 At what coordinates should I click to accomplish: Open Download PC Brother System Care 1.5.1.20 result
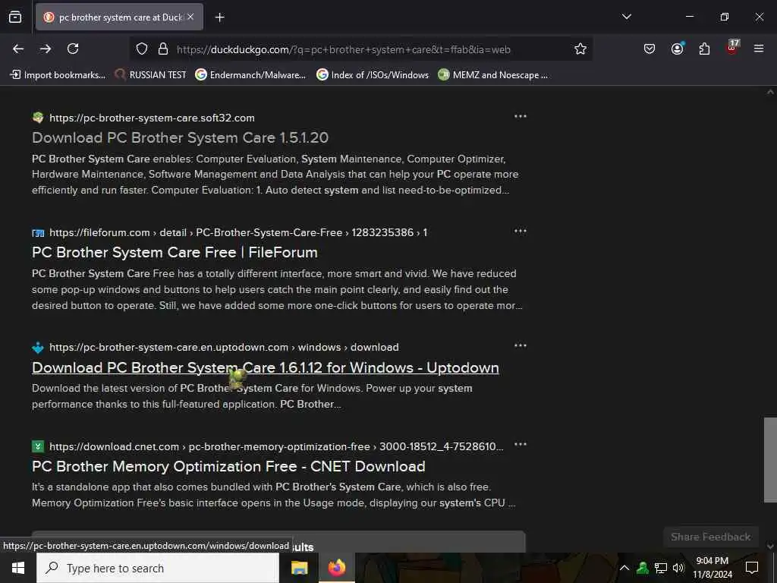[x=180, y=138]
